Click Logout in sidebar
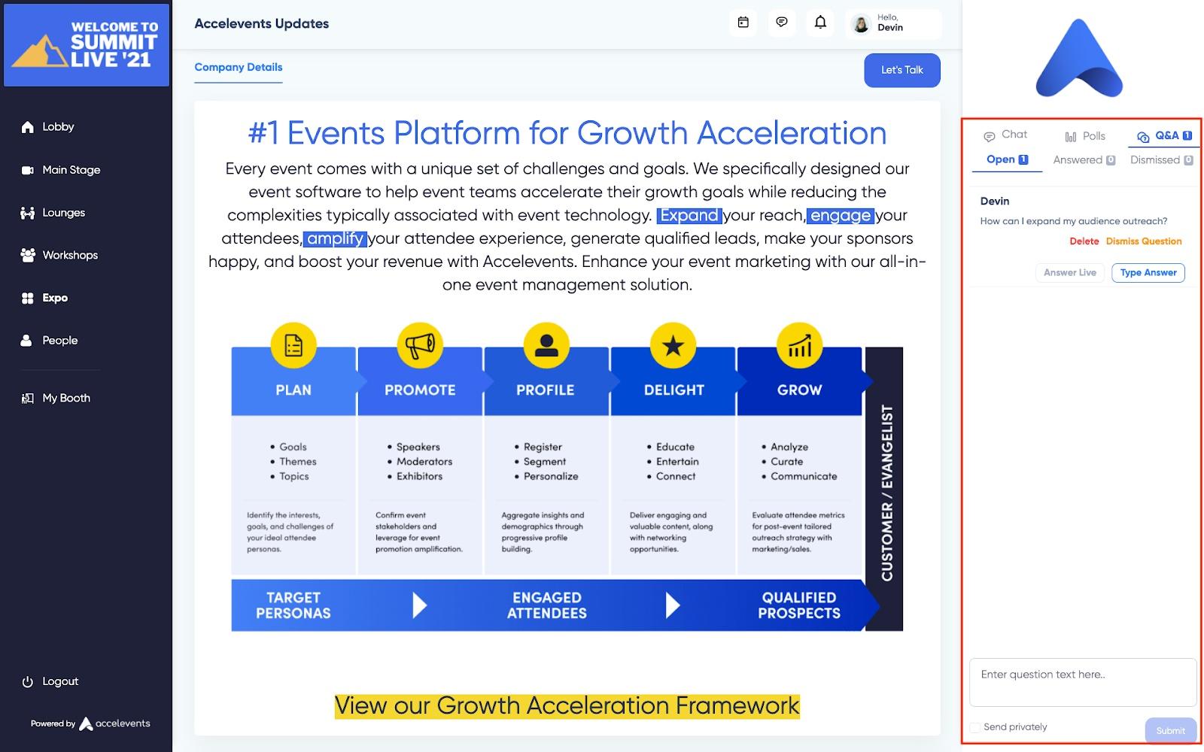This screenshot has height=752, width=1204. (60, 682)
